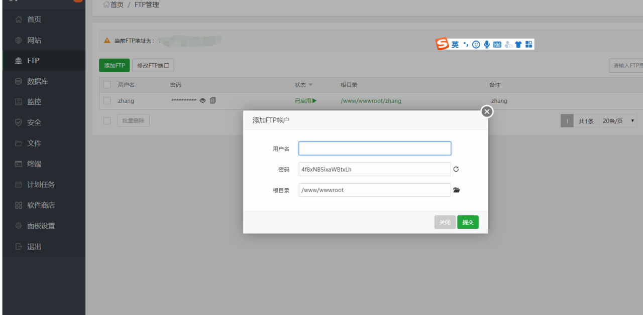Show the zhang account password via eye icon
The image size is (643, 315).
pos(203,101)
